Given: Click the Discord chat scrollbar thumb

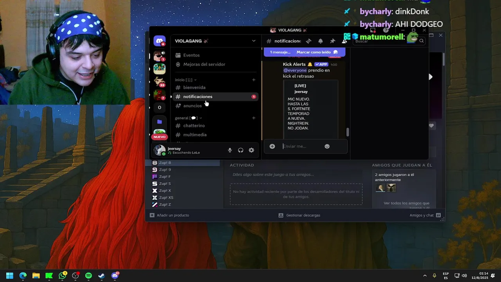Looking at the screenshot, I should tap(347, 132).
